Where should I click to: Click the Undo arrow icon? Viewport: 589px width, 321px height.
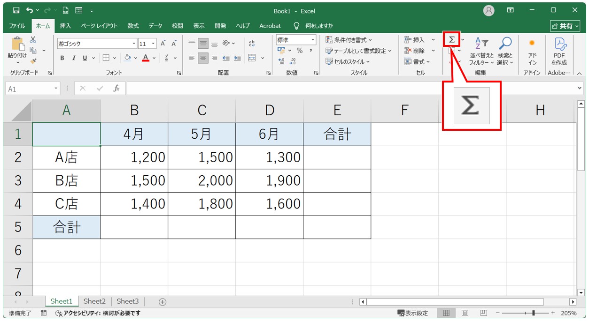[x=30, y=10]
